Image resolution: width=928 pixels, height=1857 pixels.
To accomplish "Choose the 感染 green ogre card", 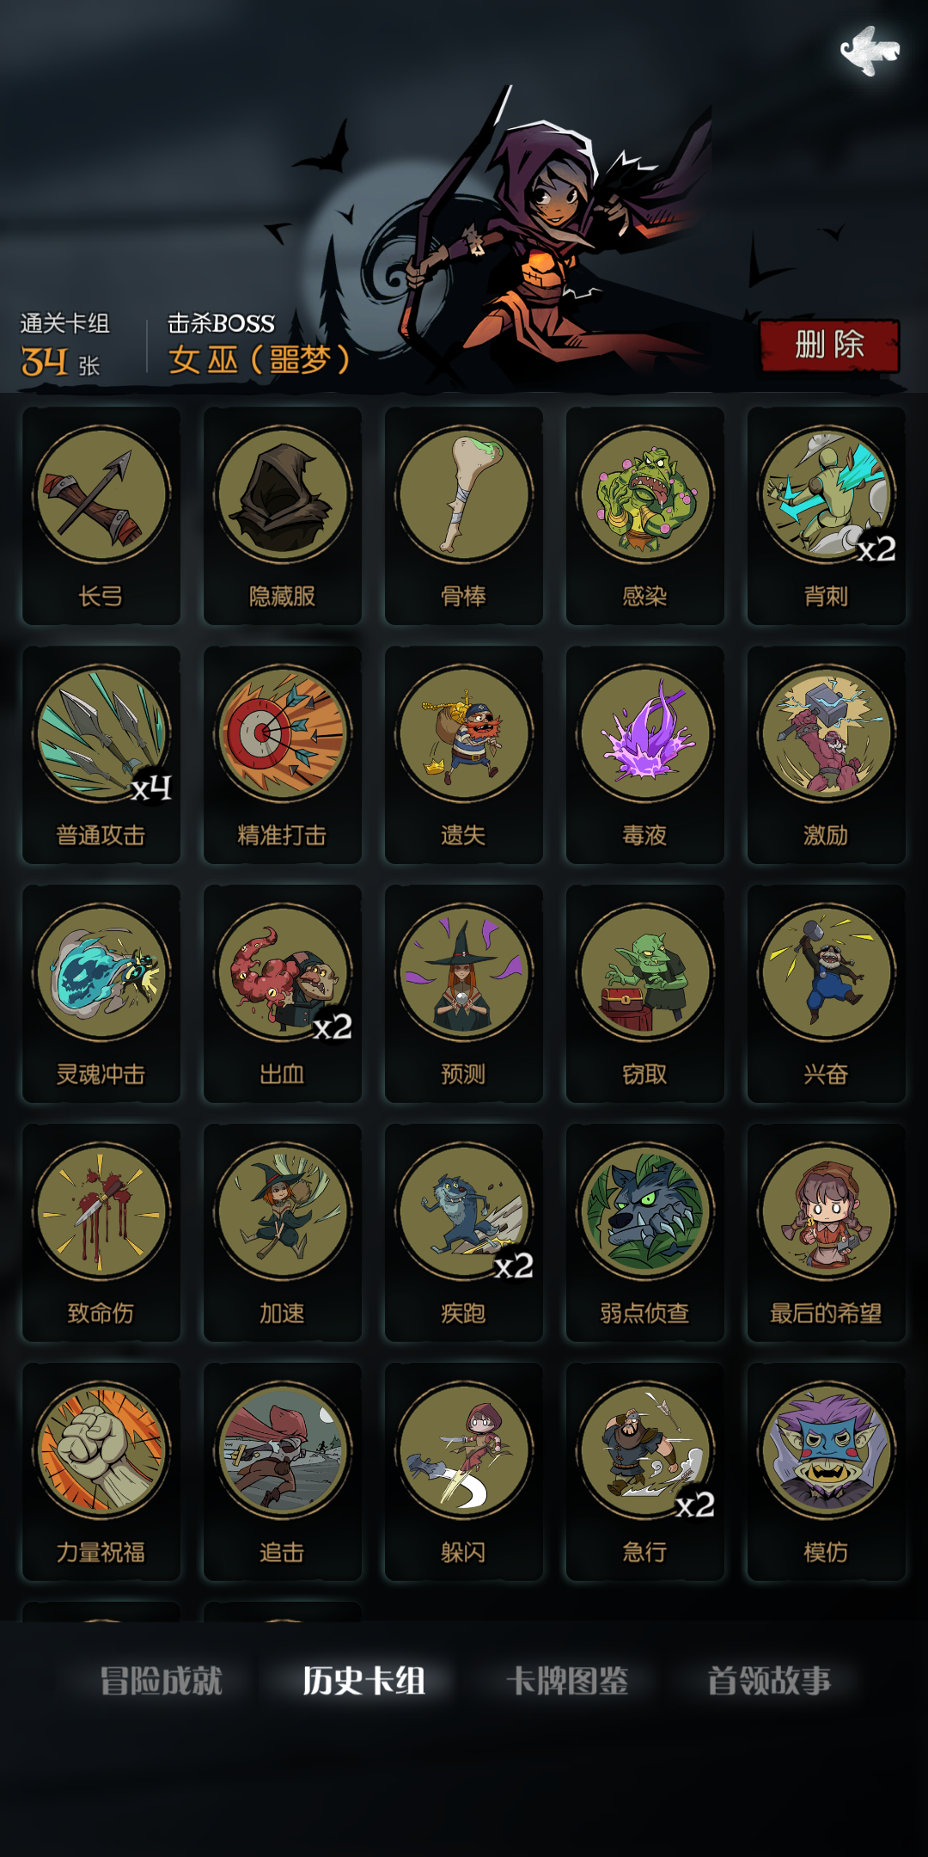I will 645,516.
